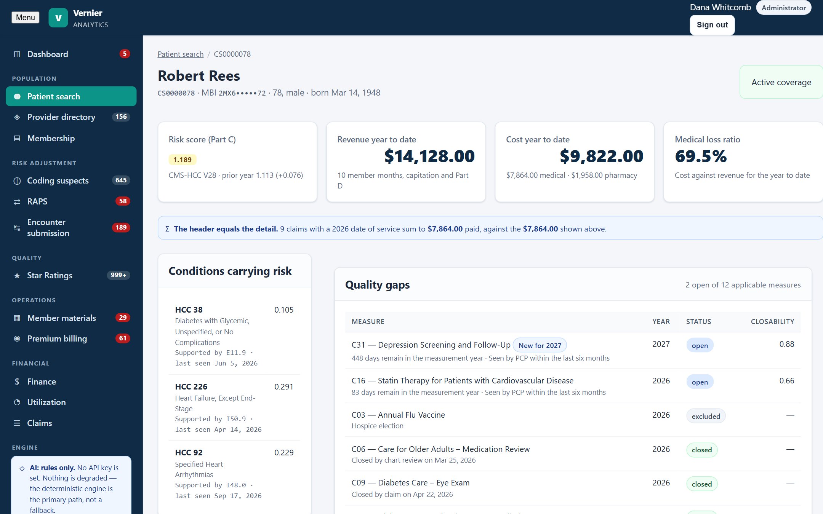Screen dimensions: 823x514
Task: Click the Encounter submission icon
Action: click(17, 228)
